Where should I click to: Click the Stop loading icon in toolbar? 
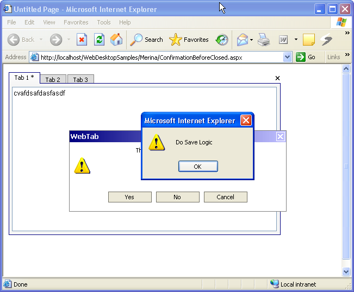(x=82, y=40)
